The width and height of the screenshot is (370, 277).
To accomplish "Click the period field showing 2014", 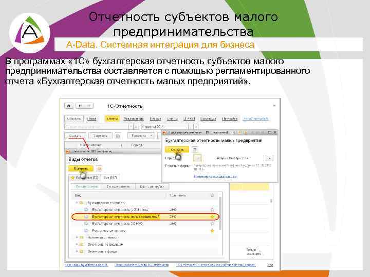I will click(164, 127).
